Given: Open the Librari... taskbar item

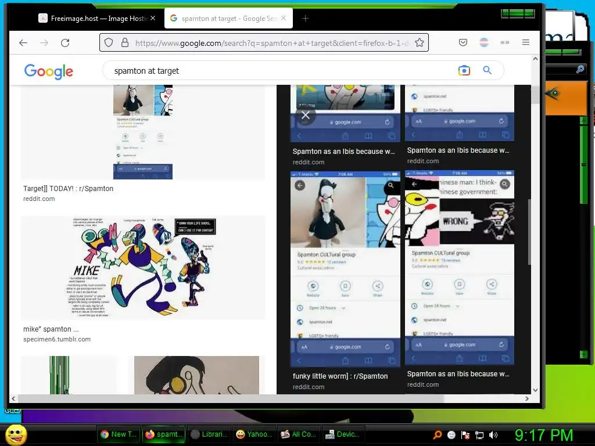Looking at the screenshot, I should (x=209, y=434).
